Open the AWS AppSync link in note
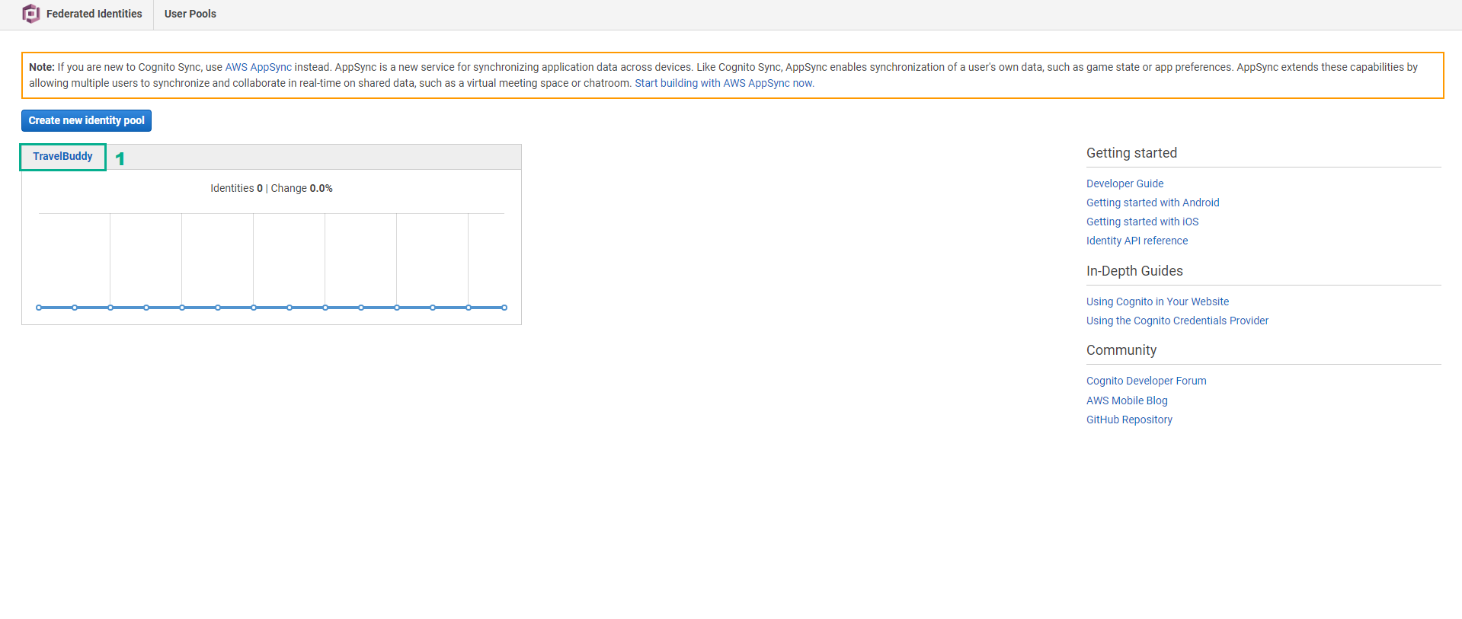The image size is (1462, 619). click(x=258, y=67)
